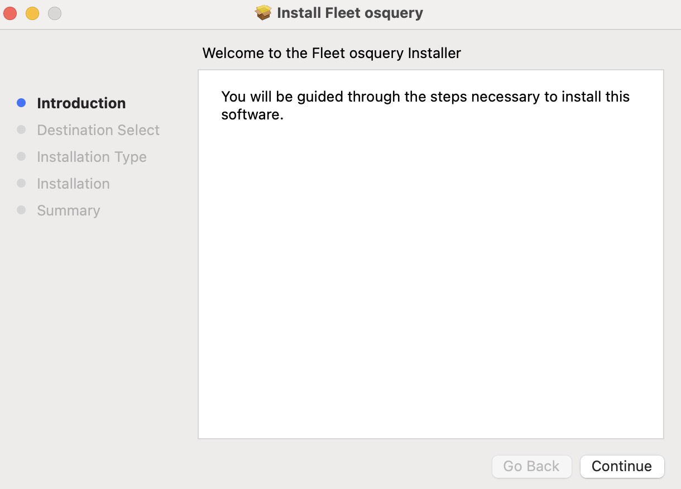The image size is (681, 489).
Task: Click the Welcome to the Fleet osquery Installer heading
Action: click(x=332, y=53)
